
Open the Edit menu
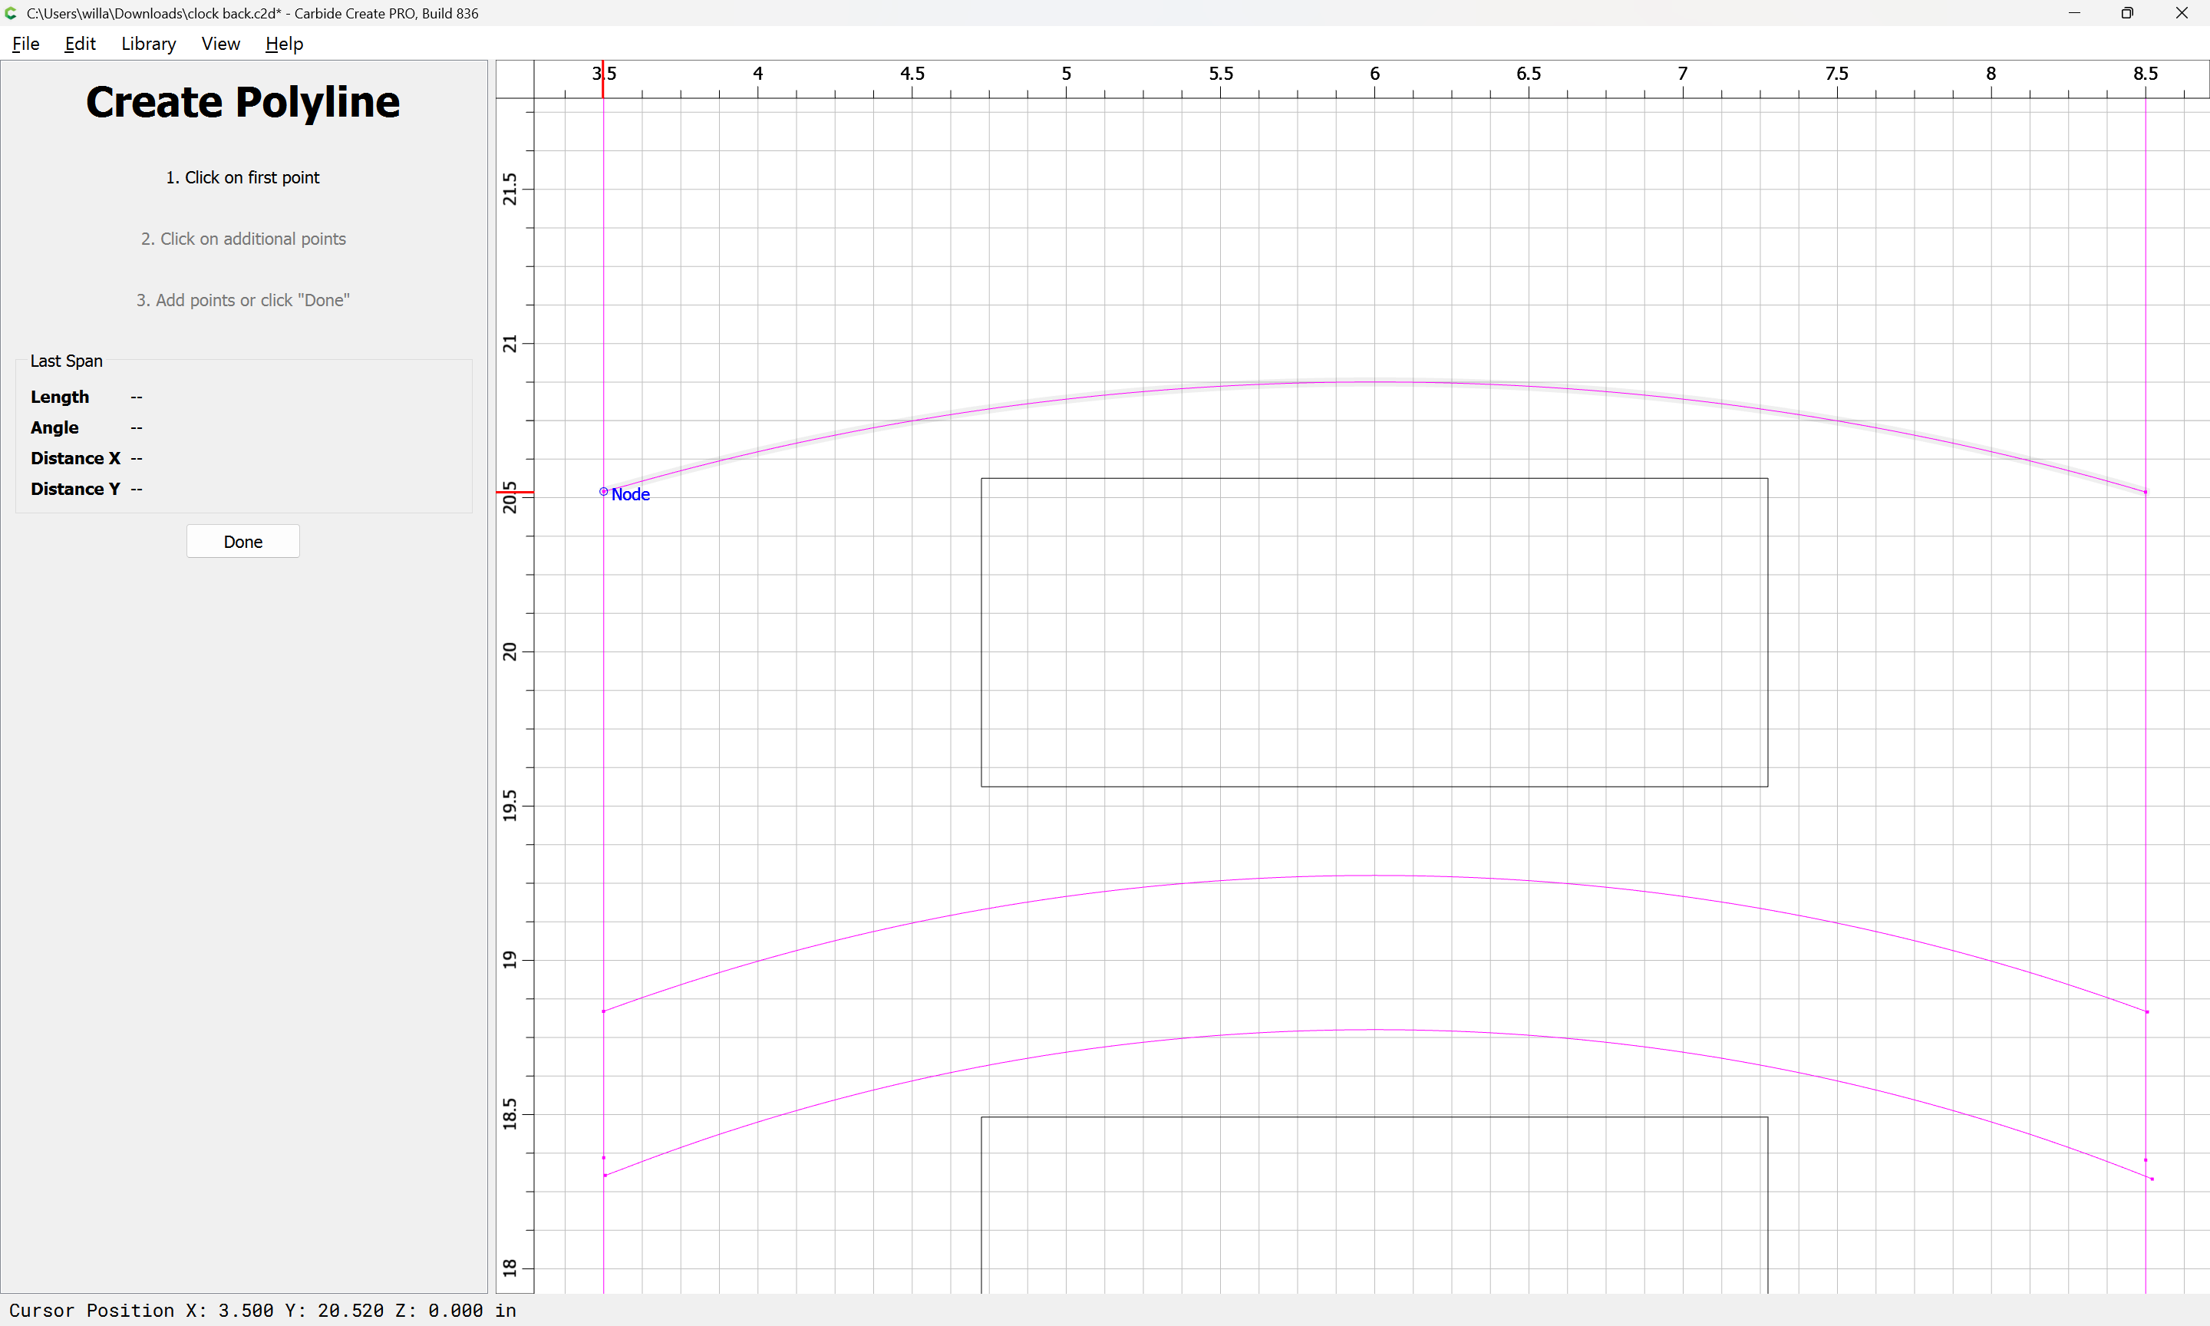(x=80, y=44)
